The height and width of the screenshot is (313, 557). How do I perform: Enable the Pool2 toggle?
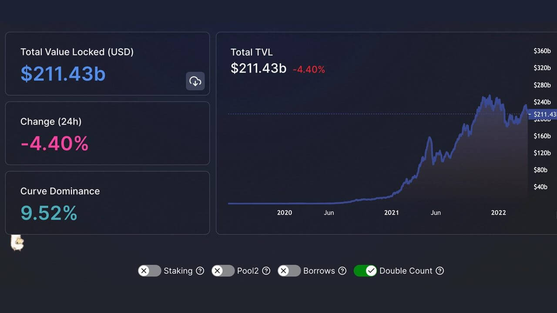pyautogui.click(x=223, y=271)
